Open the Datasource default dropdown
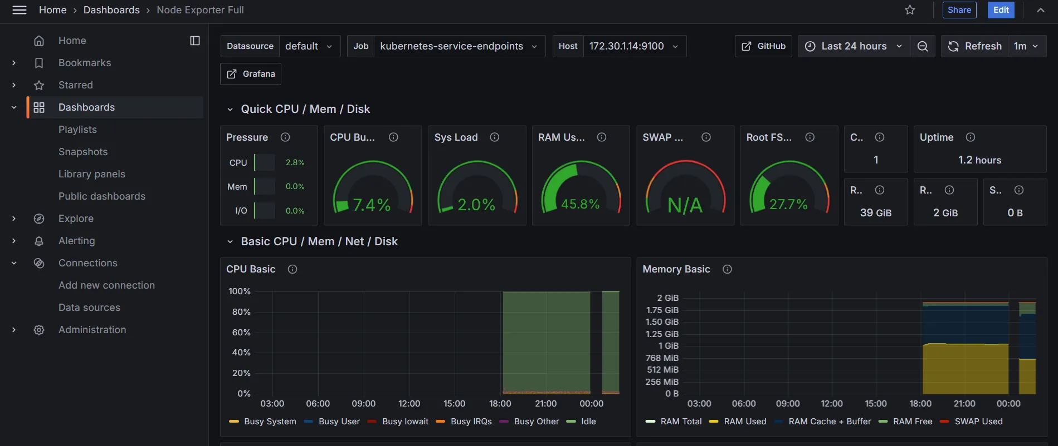1058x446 pixels. [x=309, y=46]
